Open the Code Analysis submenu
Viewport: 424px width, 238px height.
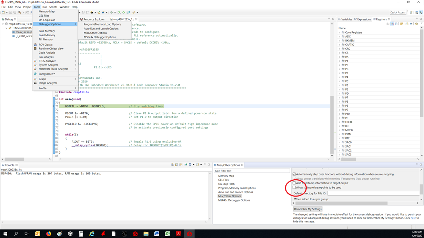point(55,53)
